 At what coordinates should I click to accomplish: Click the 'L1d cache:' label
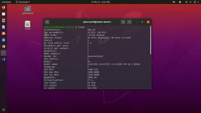50,83
